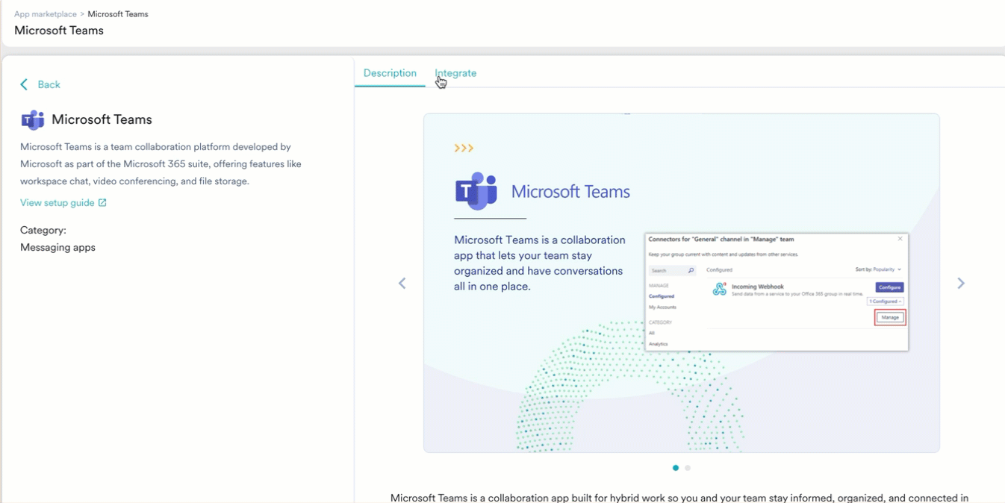Click the 'Messaging apps' category text
Screen dimensions: 1005x503
(x=57, y=247)
